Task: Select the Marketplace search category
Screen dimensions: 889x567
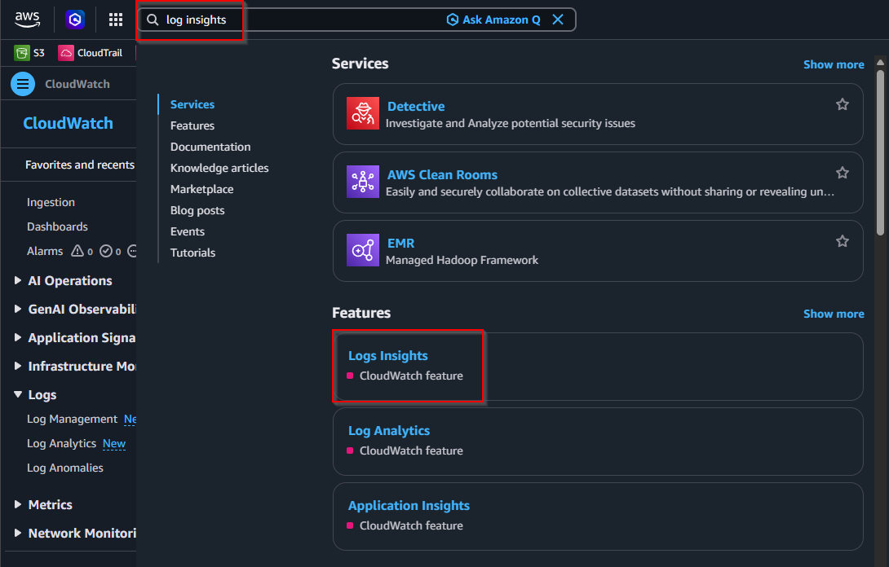Action: [201, 189]
